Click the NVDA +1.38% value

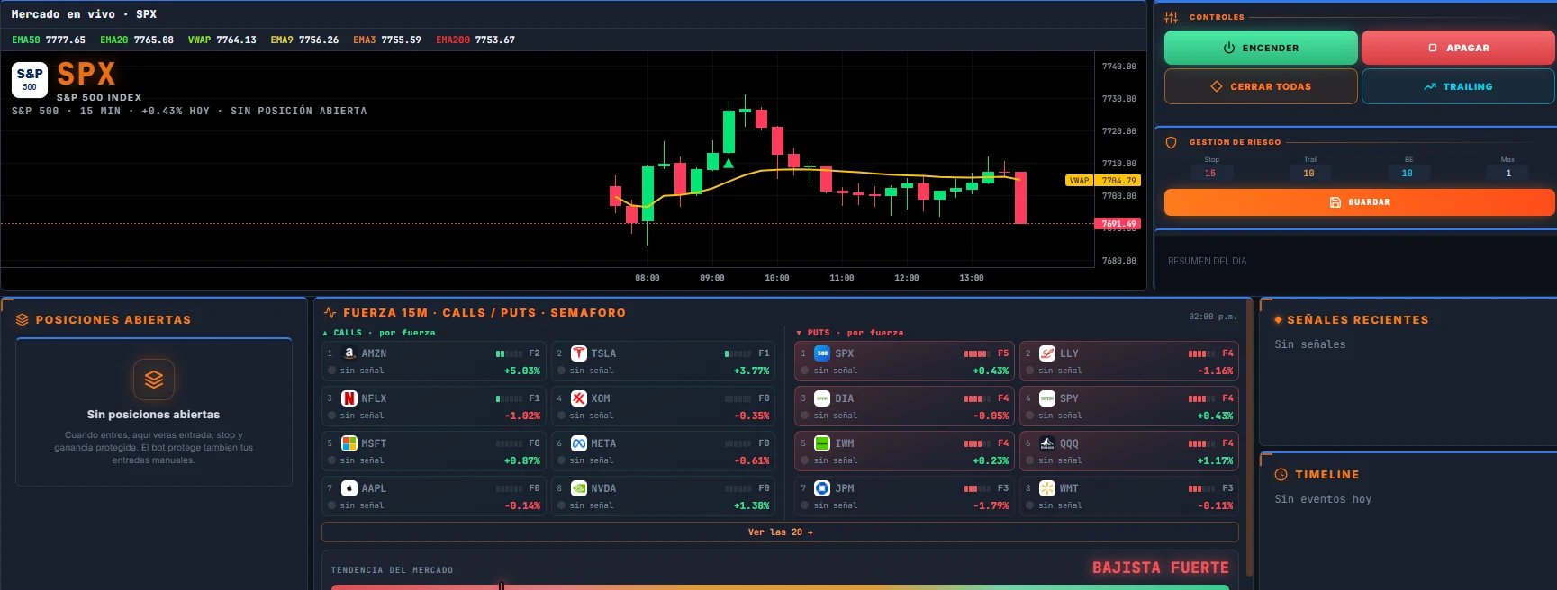pos(752,505)
